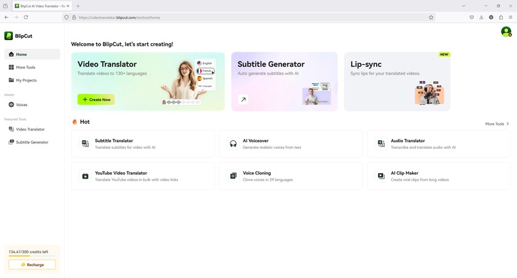Click the YouTube Video Translator icon
This screenshot has width=517, height=278.
tap(85, 176)
